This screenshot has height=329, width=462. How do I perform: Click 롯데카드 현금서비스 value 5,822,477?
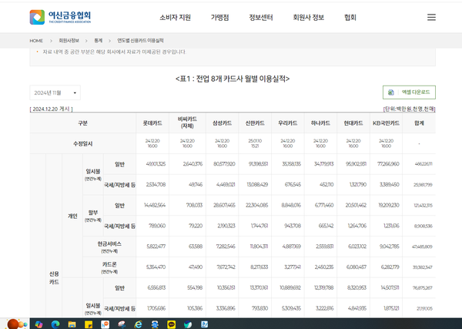point(156,247)
